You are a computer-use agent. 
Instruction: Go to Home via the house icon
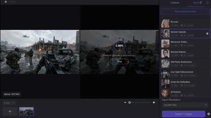pyautogui.click(x=6, y=2)
